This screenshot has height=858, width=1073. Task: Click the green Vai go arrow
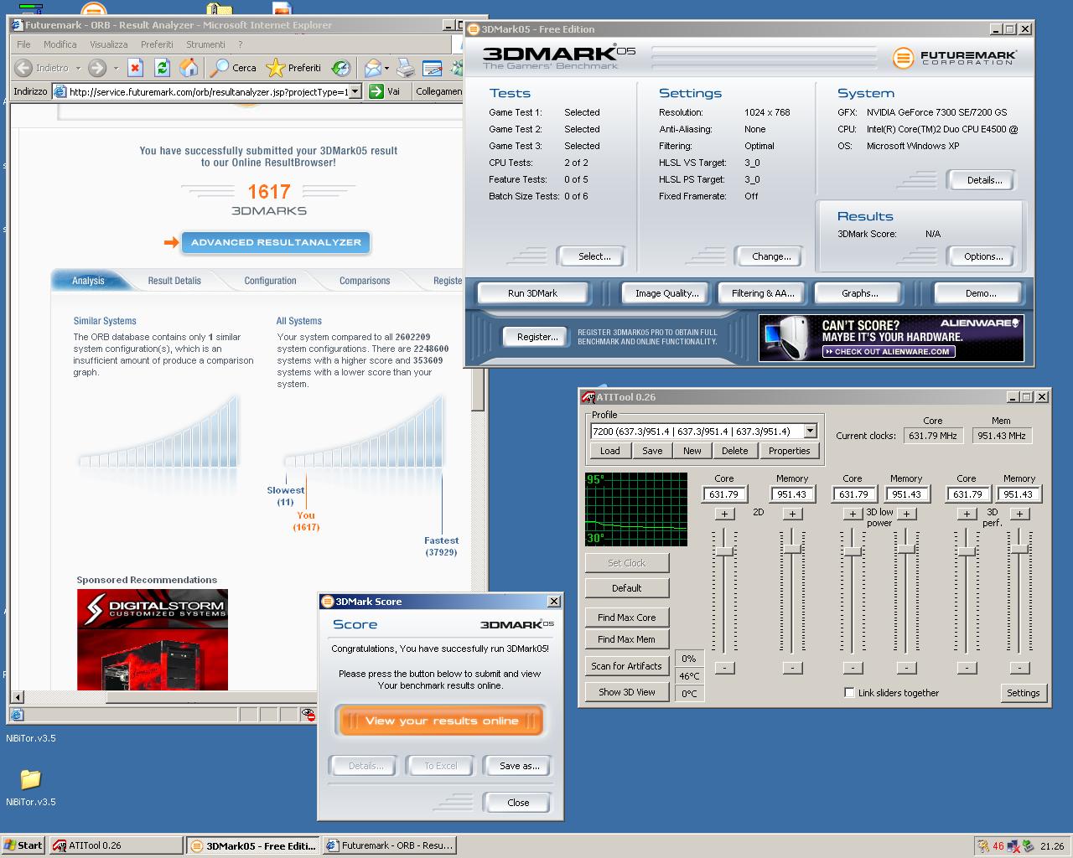point(376,91)
